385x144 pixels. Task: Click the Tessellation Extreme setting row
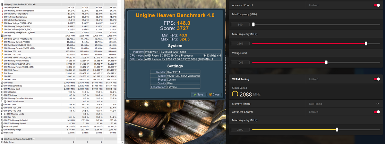[x=175, y=87]
